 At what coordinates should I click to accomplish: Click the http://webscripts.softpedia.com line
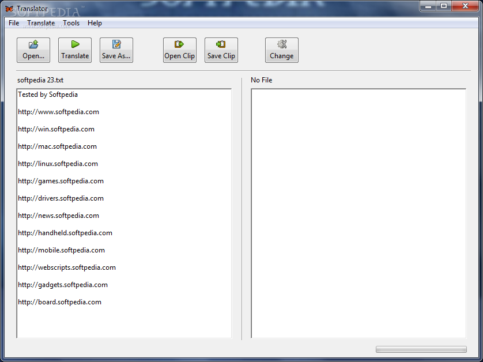coord(67,267)
